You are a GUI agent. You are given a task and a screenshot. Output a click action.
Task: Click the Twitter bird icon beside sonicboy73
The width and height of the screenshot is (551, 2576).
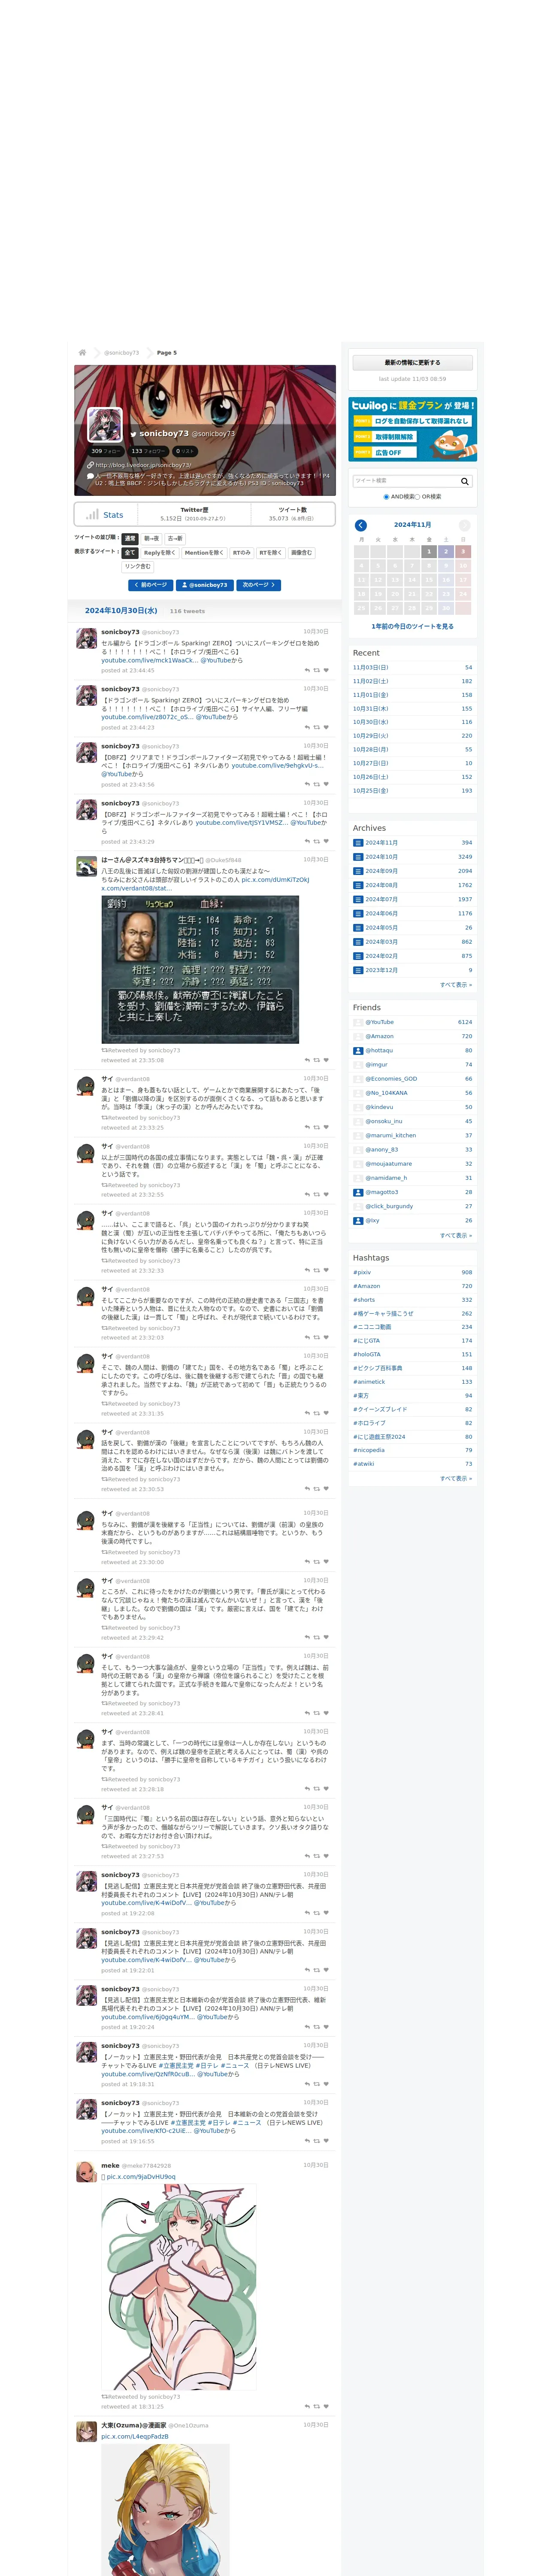[133, 434]
